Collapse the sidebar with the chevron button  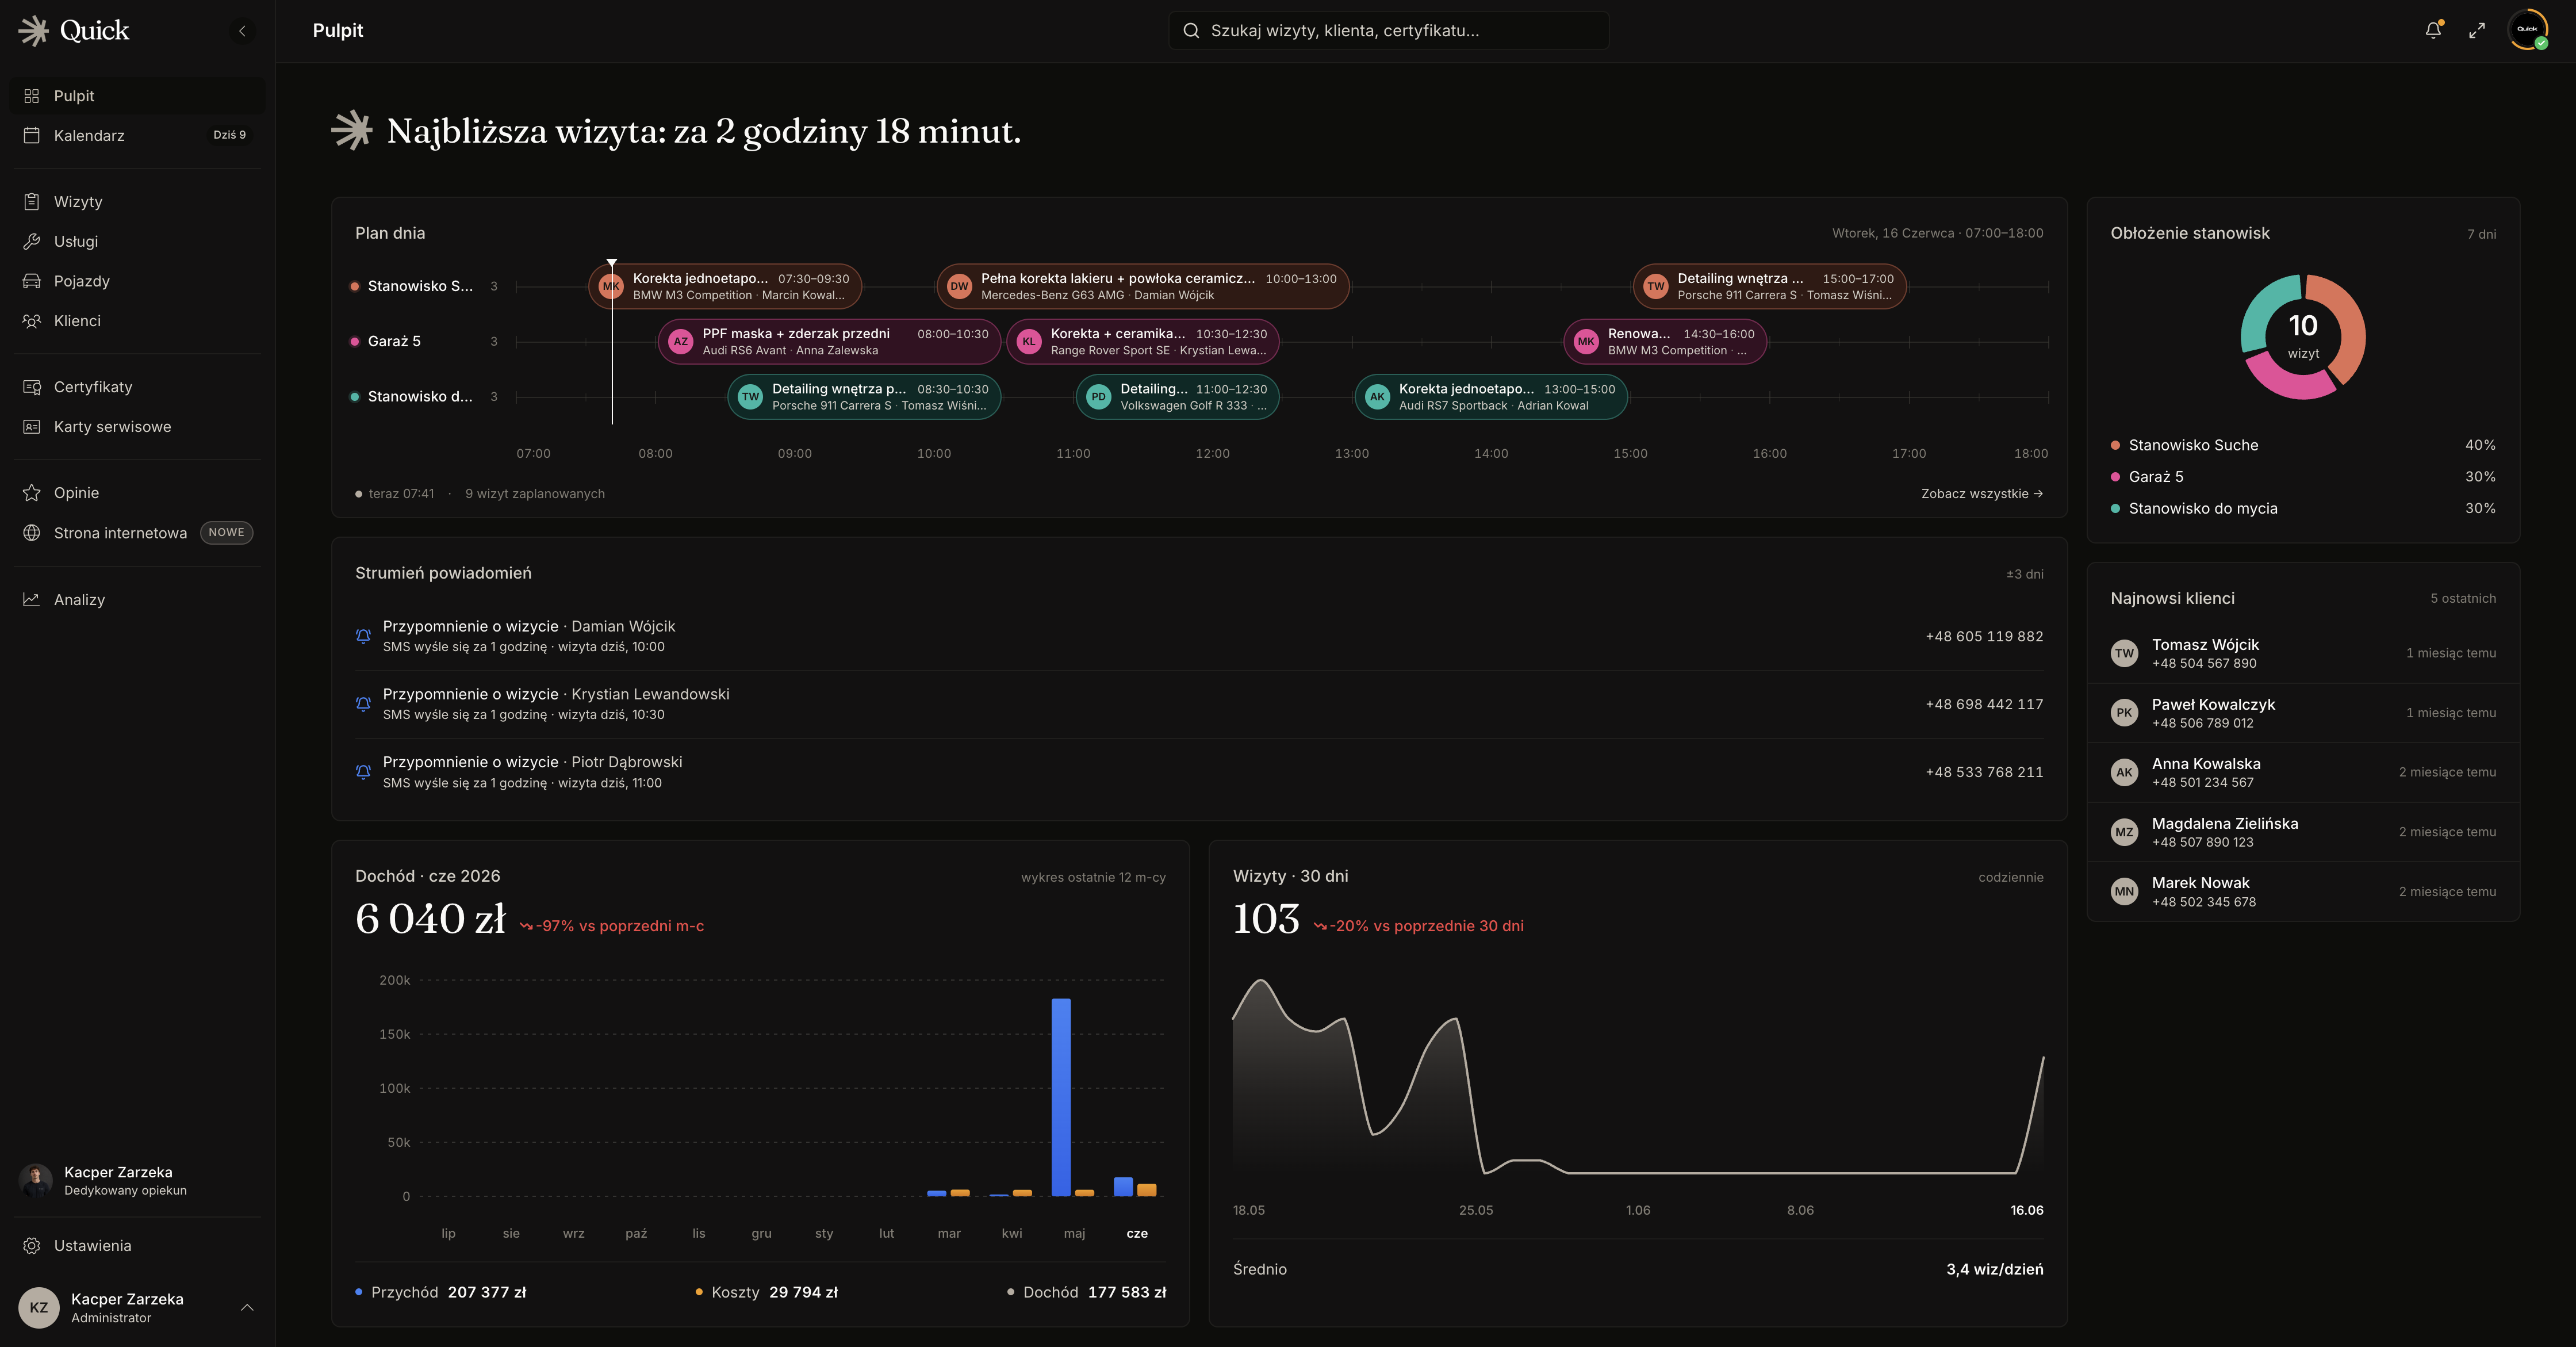(x=242, y=31)
